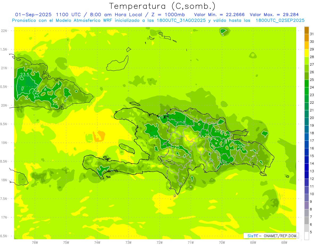The width and height of the screenshot is (319, 246).
Task: Click the "18N" latitude axis label
Action: tap(4, 180)
